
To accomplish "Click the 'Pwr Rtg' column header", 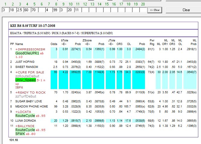I will click(152, 42).
